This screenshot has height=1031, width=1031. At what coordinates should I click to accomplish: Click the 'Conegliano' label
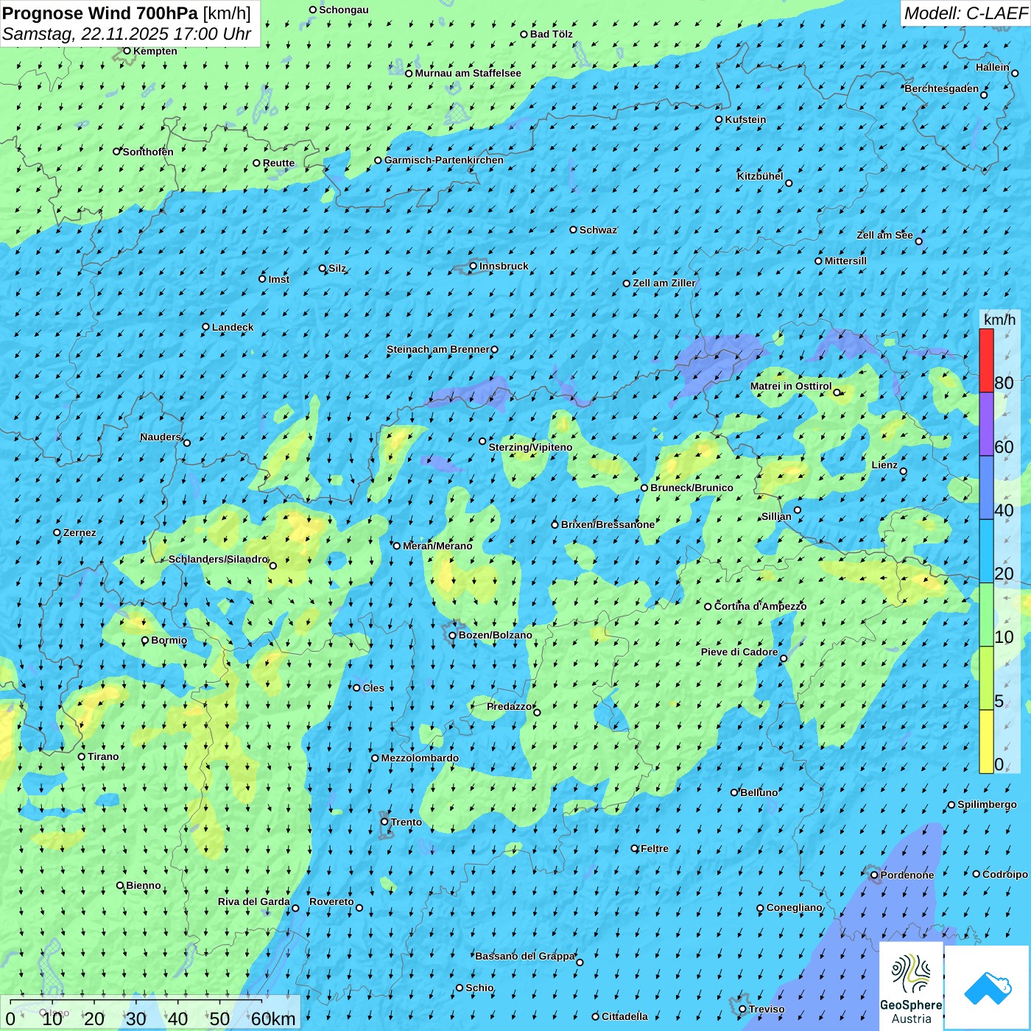(795, 907)
